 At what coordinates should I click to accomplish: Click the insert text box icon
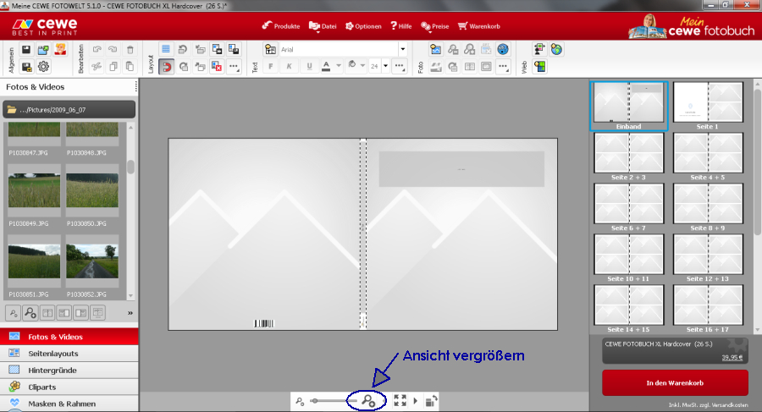pos(270,50)
